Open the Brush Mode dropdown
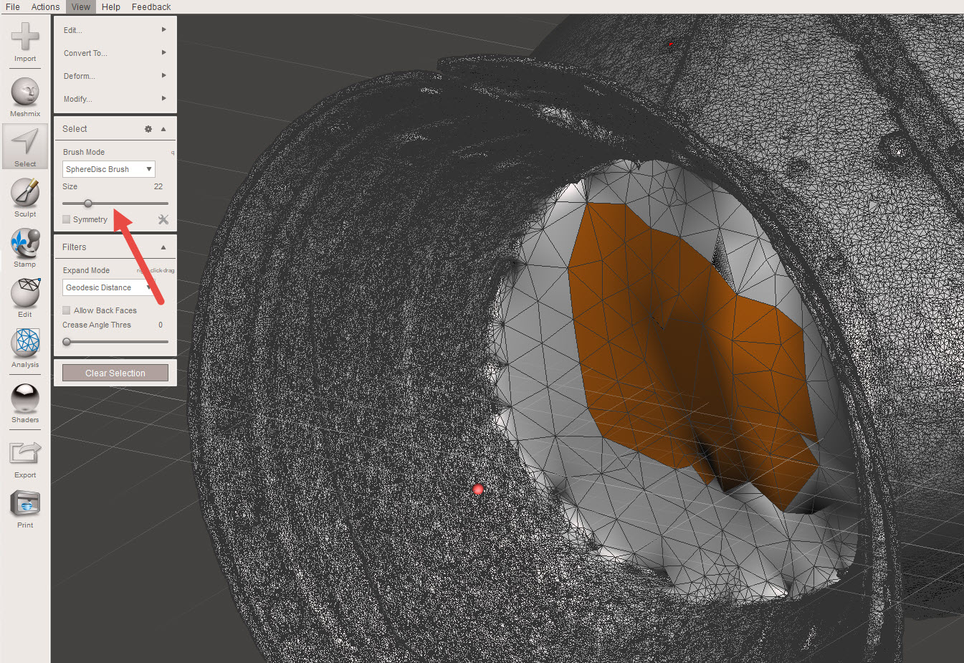 pos(108,169)
